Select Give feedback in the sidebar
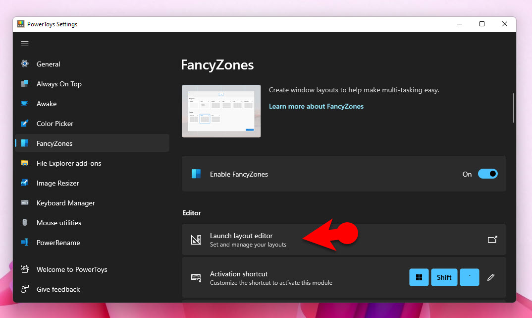The height and width of the screenshot is (318, 532). [x=92, y=289]
